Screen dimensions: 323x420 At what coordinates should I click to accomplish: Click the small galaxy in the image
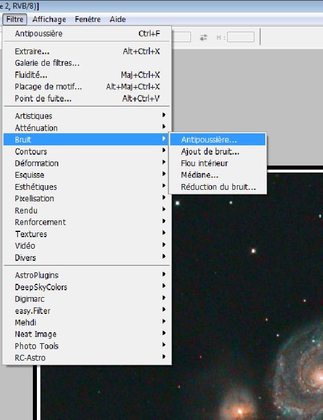point(238,410)
